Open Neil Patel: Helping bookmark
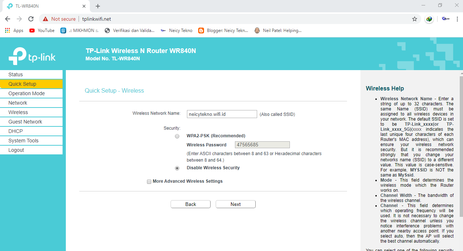 click(278, 31)
